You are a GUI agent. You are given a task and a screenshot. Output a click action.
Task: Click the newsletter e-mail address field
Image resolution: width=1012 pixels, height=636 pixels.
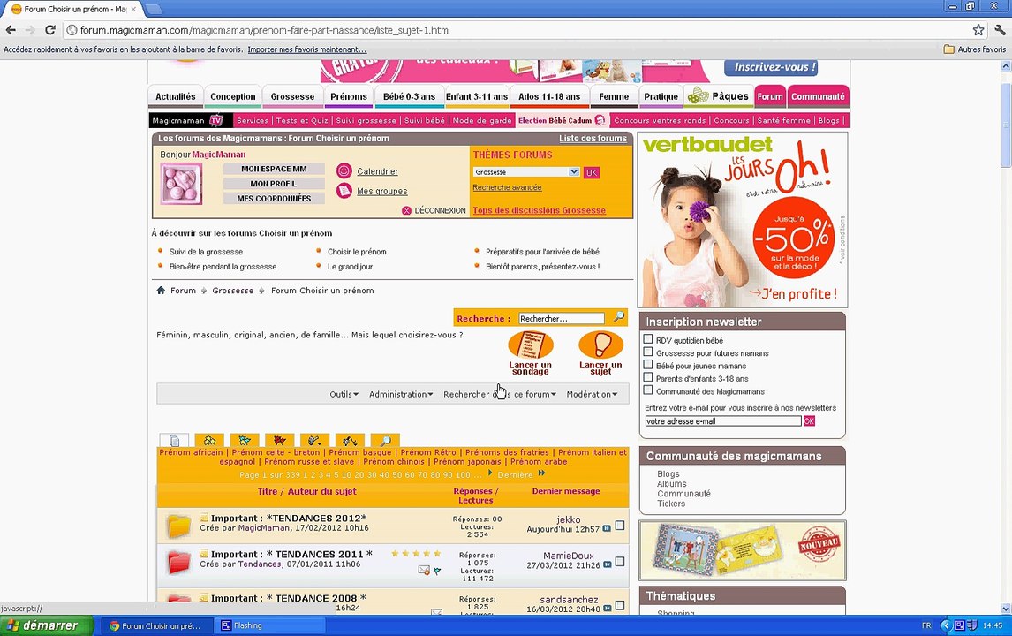[x=723, y=421]
